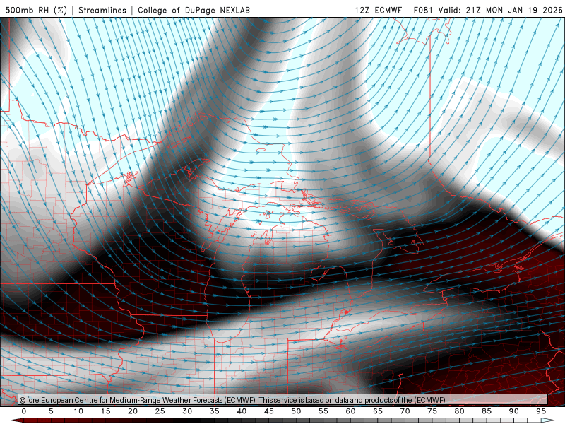565x424 pixels.
Task: Click the '500mb RH (%)' title text
Action: point(36,10)
